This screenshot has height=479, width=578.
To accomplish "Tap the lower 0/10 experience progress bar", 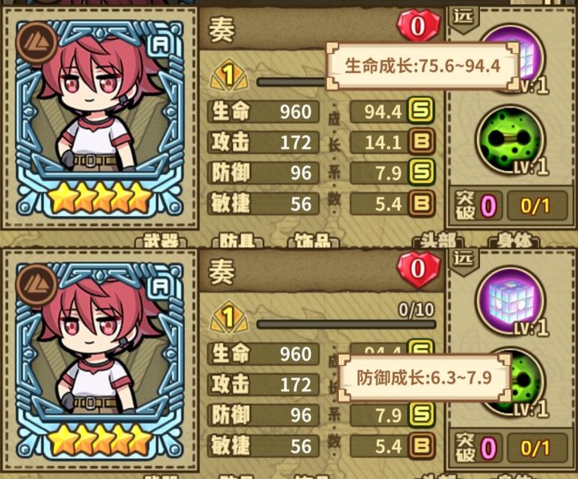I will point(347,325).
